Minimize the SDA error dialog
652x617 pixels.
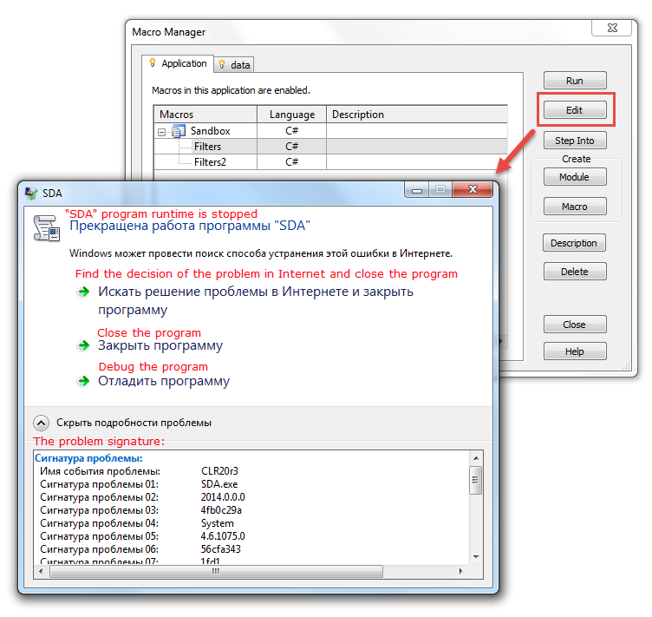(x=417, y=190)
